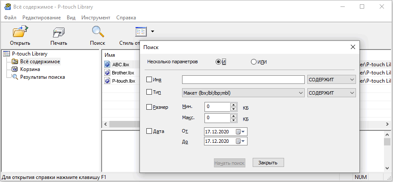The image size is (393, 182).
Task: Tick the Размер checkbox
Action: pyautogui.click(x=149, y=107)
